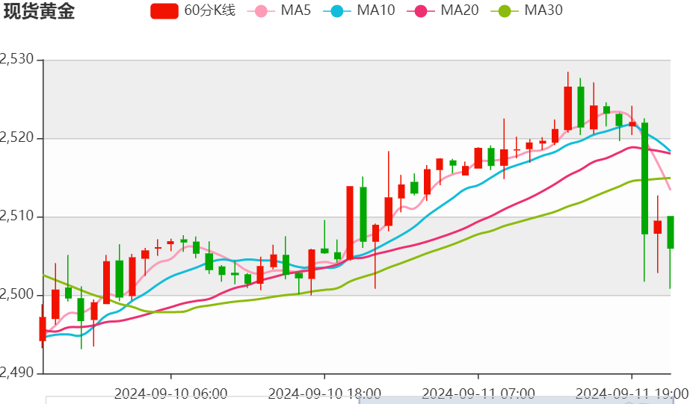Image resolution: width=693 pixels, height=404 pixels.
Task: Click the 2,490 y-axis label
Action: (16, 373)
